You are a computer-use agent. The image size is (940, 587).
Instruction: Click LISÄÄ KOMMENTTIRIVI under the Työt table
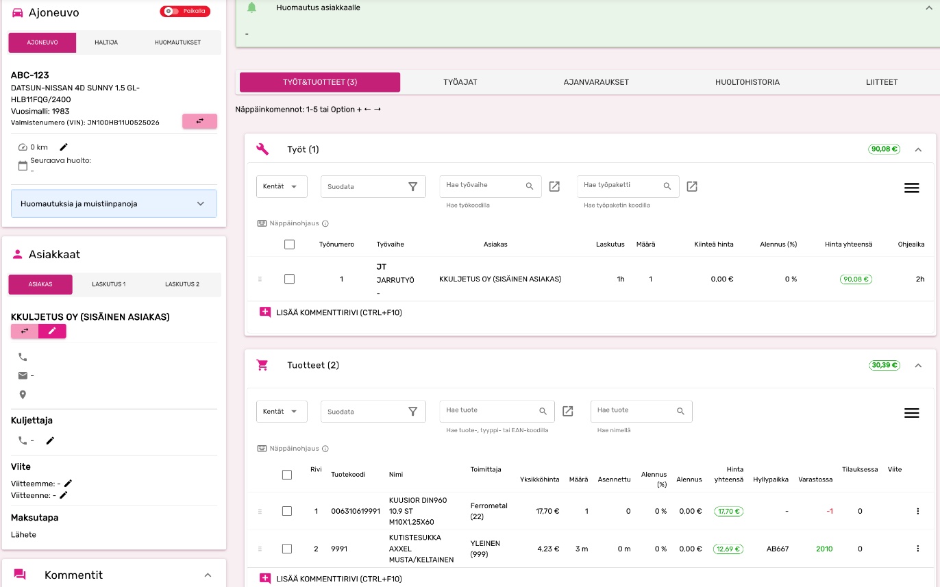click(x=331, y=312)
